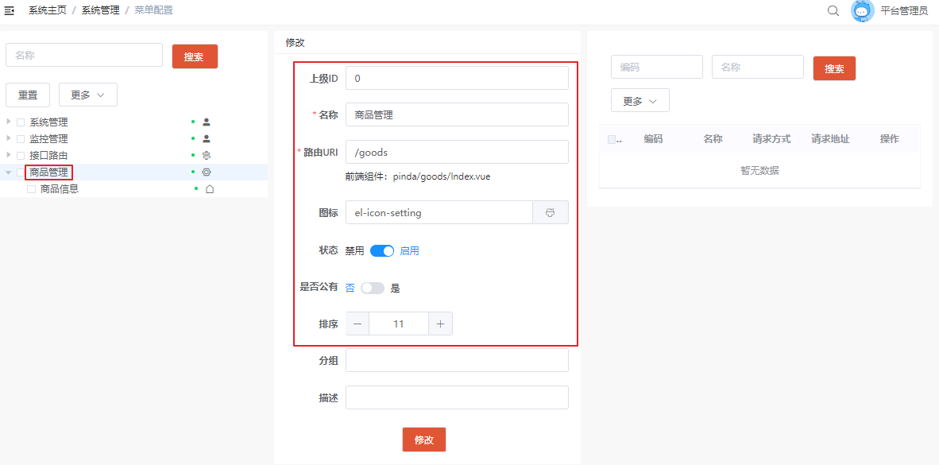Screen dimensions: 939x465
Task: Expand the 系统管理 tree node
Action: 9,122
